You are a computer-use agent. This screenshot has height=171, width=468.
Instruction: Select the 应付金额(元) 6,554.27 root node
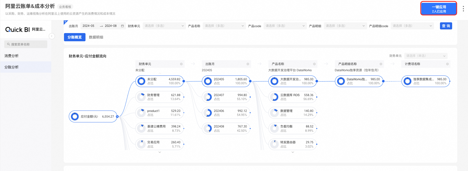tap(93, 116)
